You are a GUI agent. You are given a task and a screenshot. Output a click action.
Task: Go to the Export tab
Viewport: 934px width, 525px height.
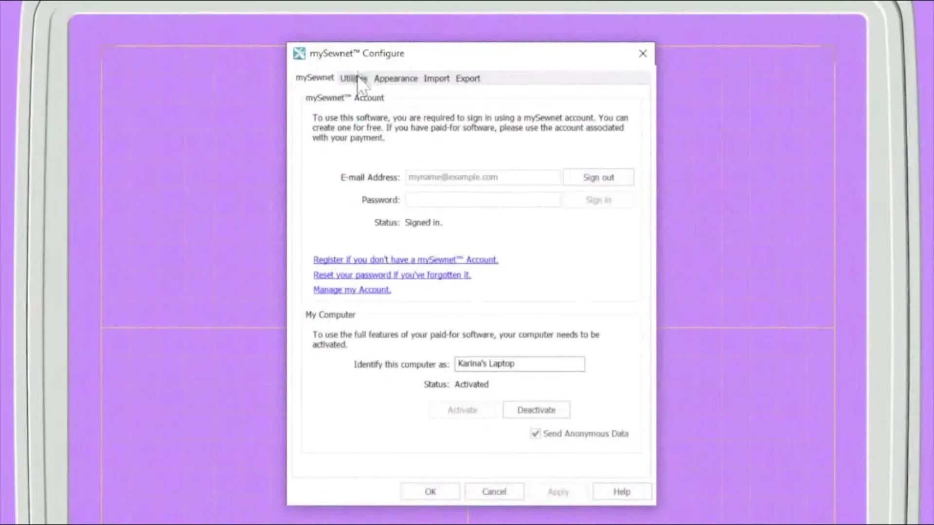[467, 78]
